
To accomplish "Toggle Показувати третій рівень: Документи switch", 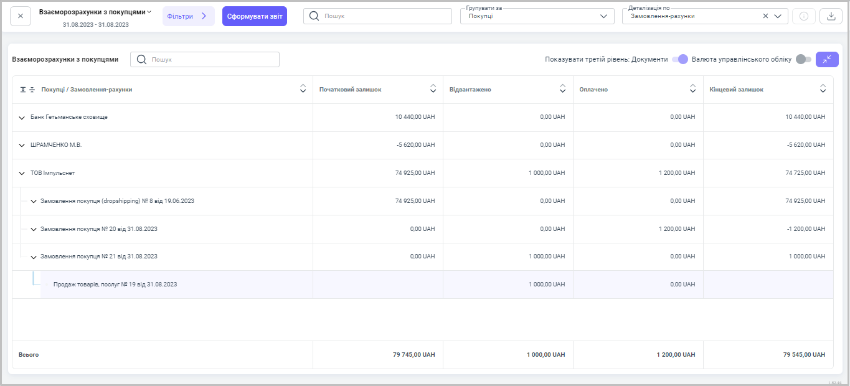I will click(x=679, y=59).
